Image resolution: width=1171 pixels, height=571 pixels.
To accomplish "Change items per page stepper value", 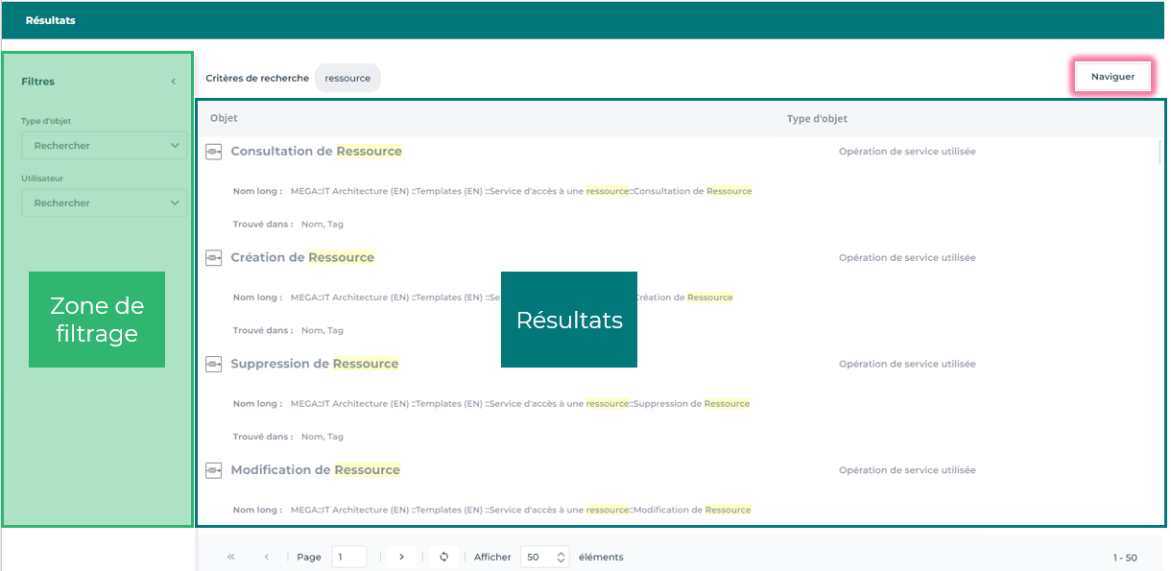I will [562, 557].
